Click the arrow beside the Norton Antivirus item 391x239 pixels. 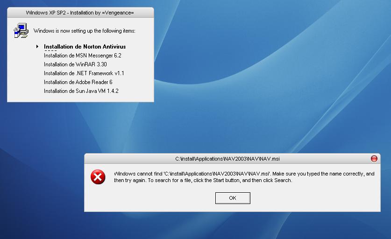pos(37,46)
